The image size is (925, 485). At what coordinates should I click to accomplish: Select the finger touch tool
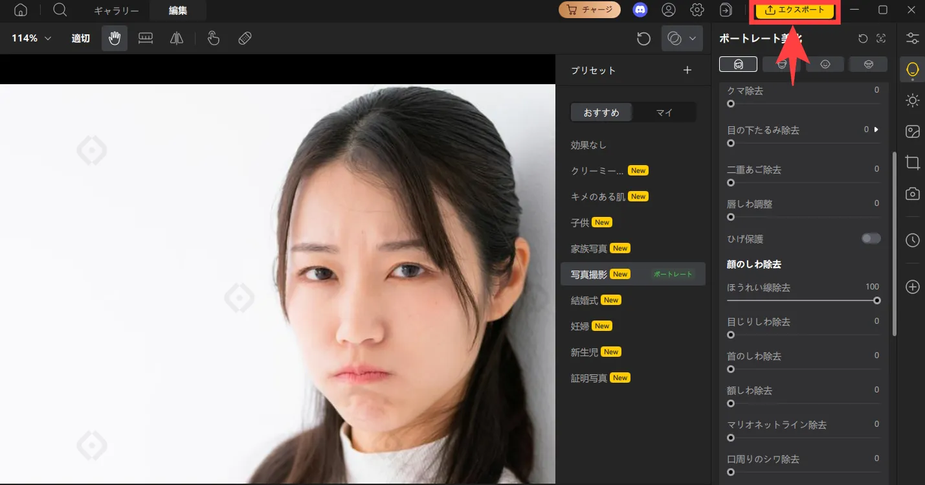(x=214, y=38)
